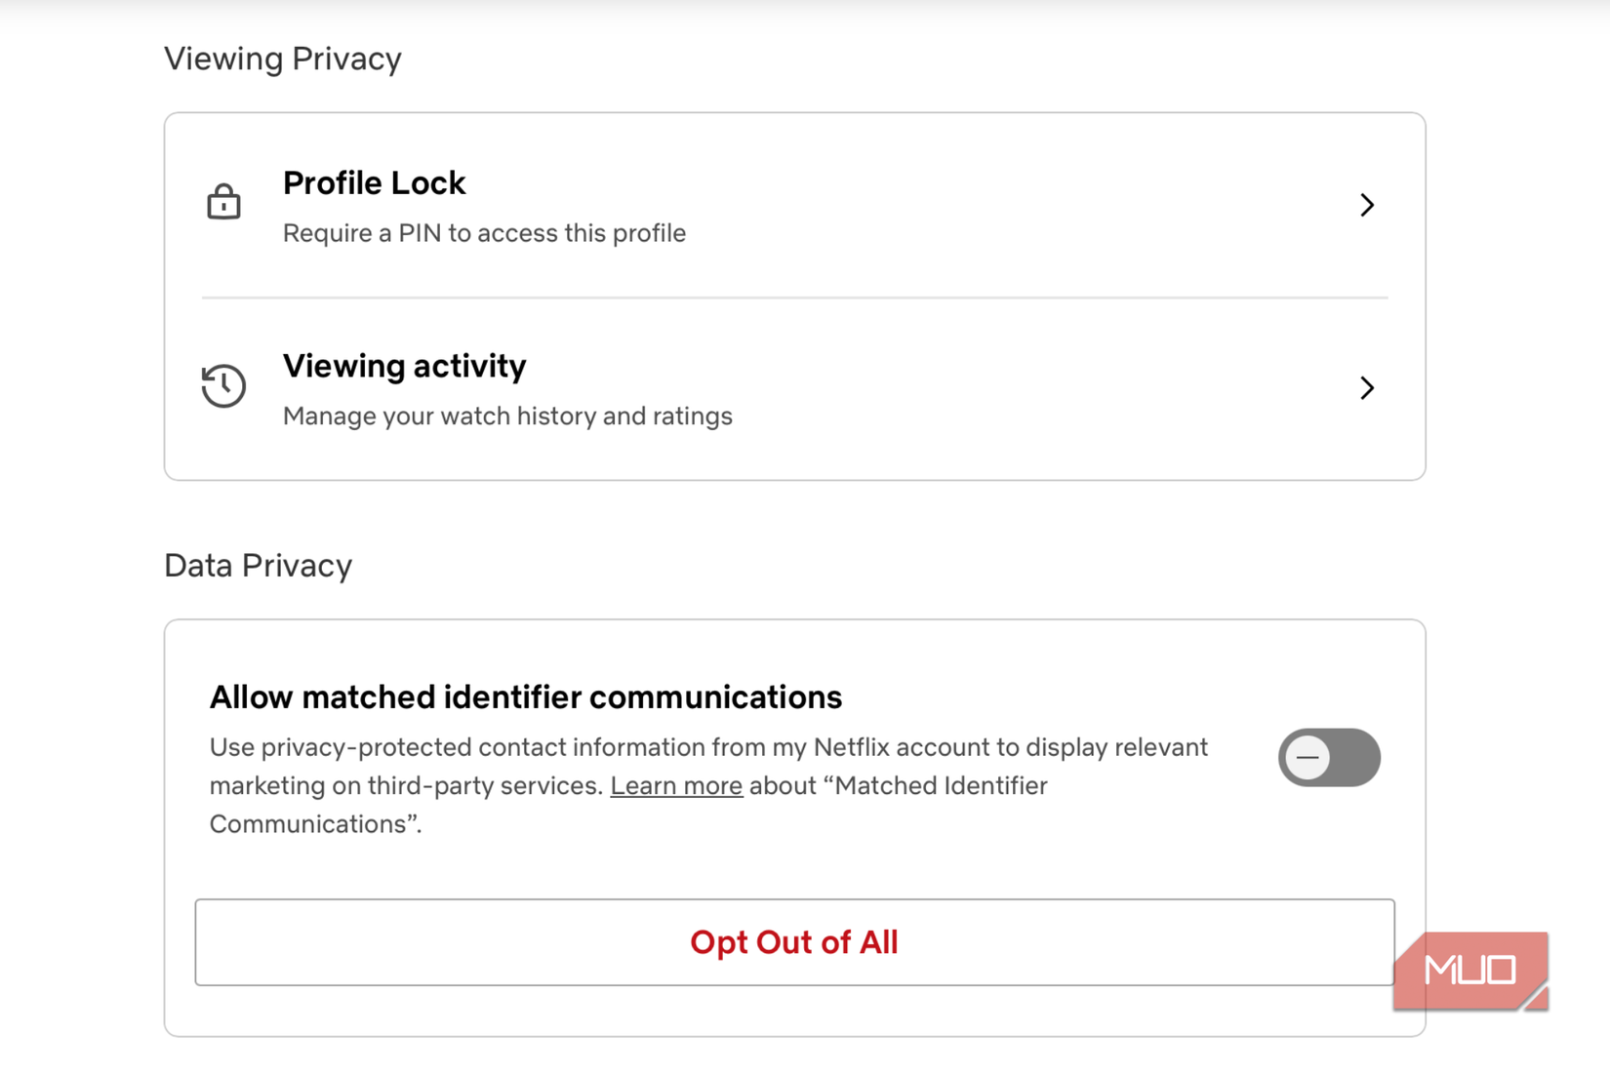
Task: Click the Data Privacy section heading
Action: 258,565
